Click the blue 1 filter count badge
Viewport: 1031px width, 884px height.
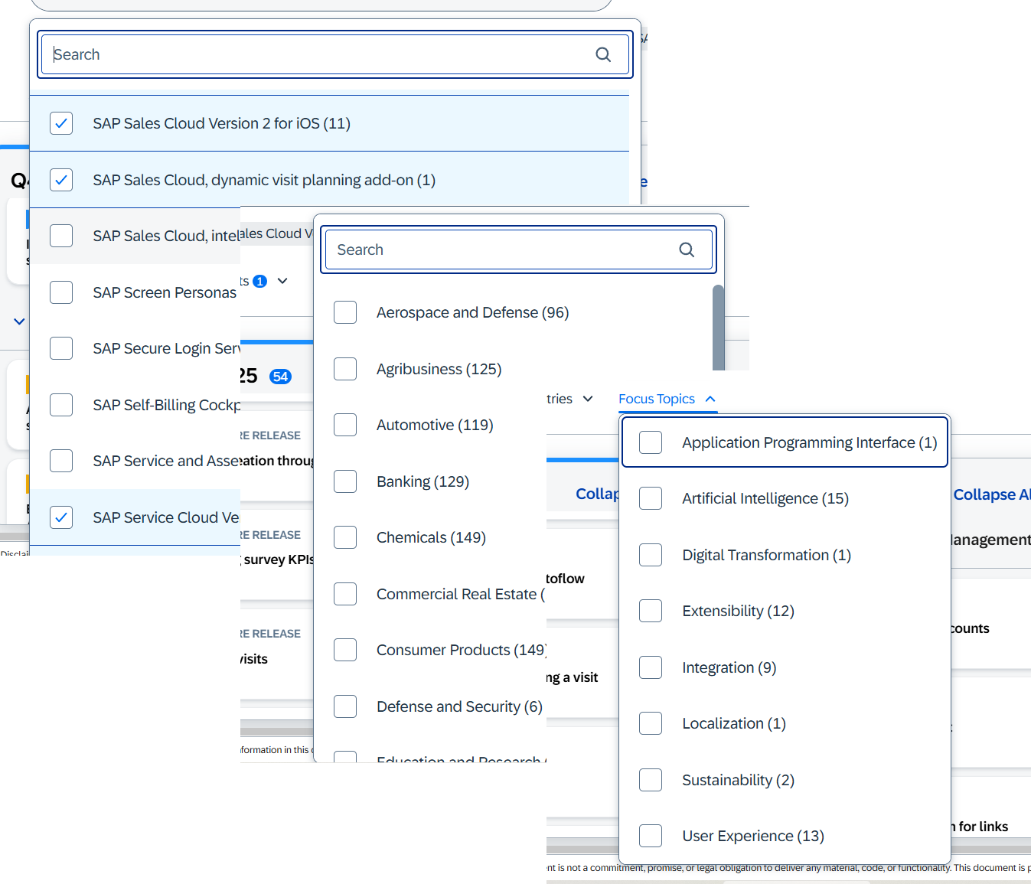[260, 281]
